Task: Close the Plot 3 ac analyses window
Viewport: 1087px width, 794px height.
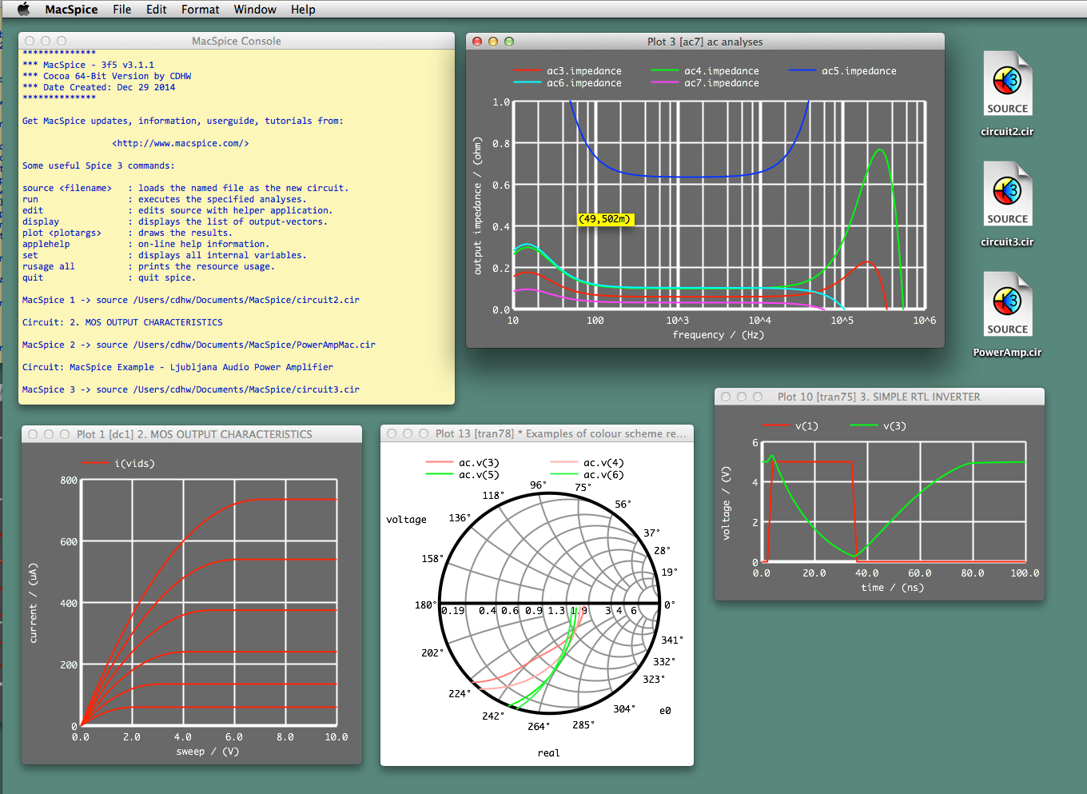Action: 477,42
